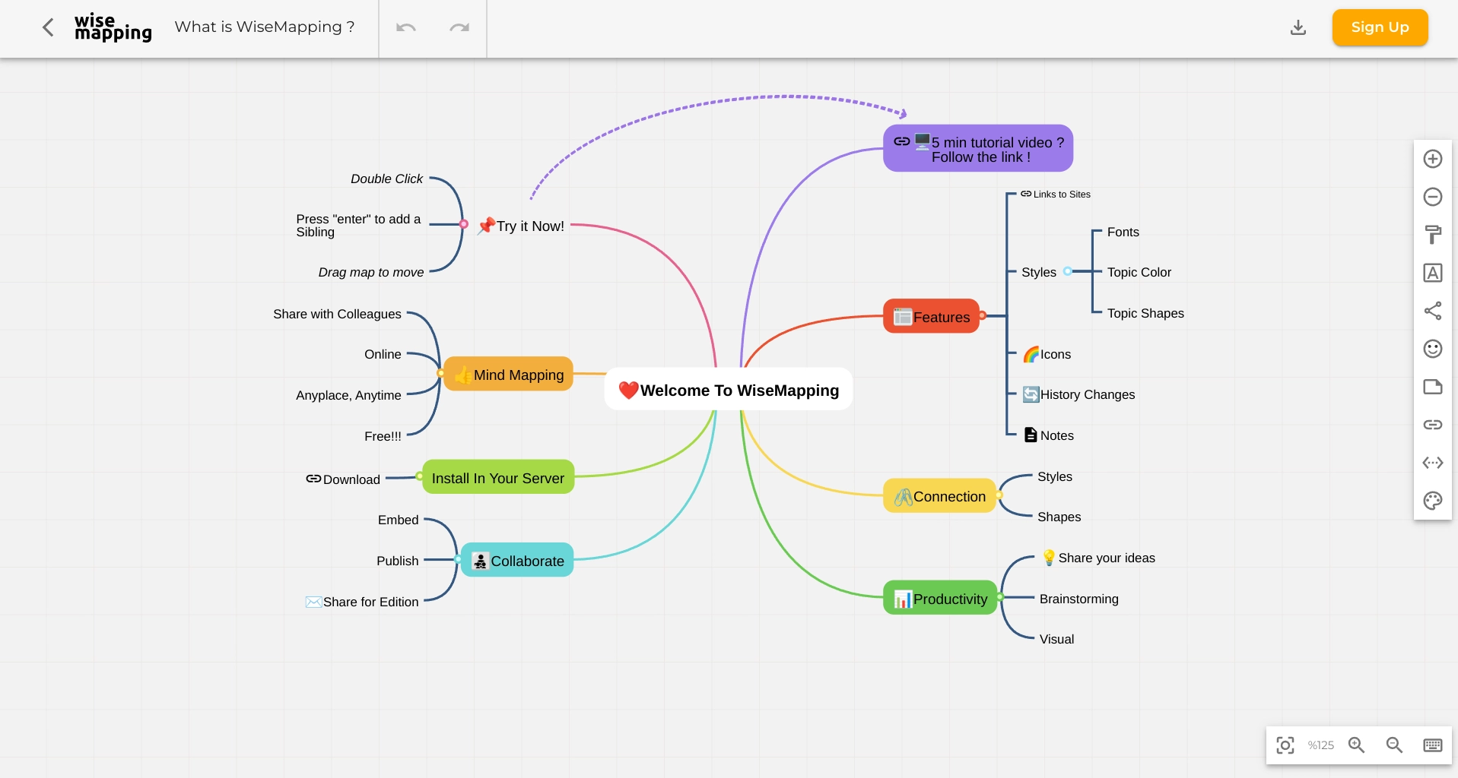Click the note icon beside Notes
This screenshot has width=1458, height=778.
coord(1031,435)
